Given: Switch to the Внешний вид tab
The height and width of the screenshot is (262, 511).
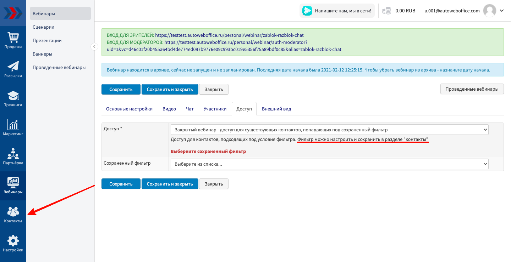Looking at the screenshot, I should [x=276, y=109].
